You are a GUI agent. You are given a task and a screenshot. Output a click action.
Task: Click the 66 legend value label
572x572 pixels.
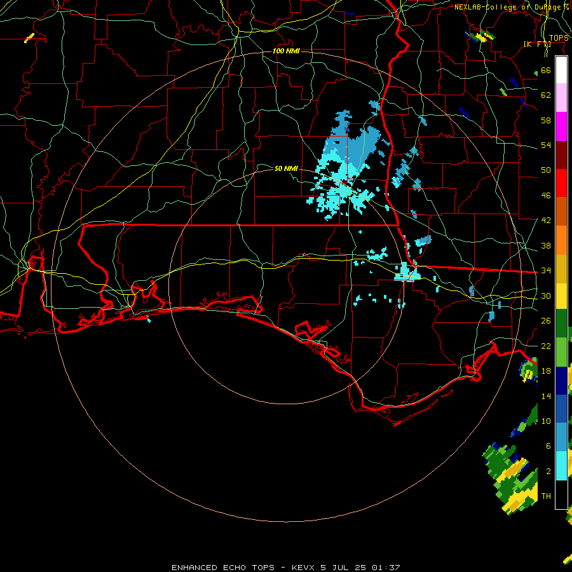546,70
